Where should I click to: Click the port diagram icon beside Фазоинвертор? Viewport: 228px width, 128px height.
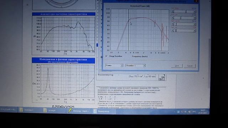[162, 78]
